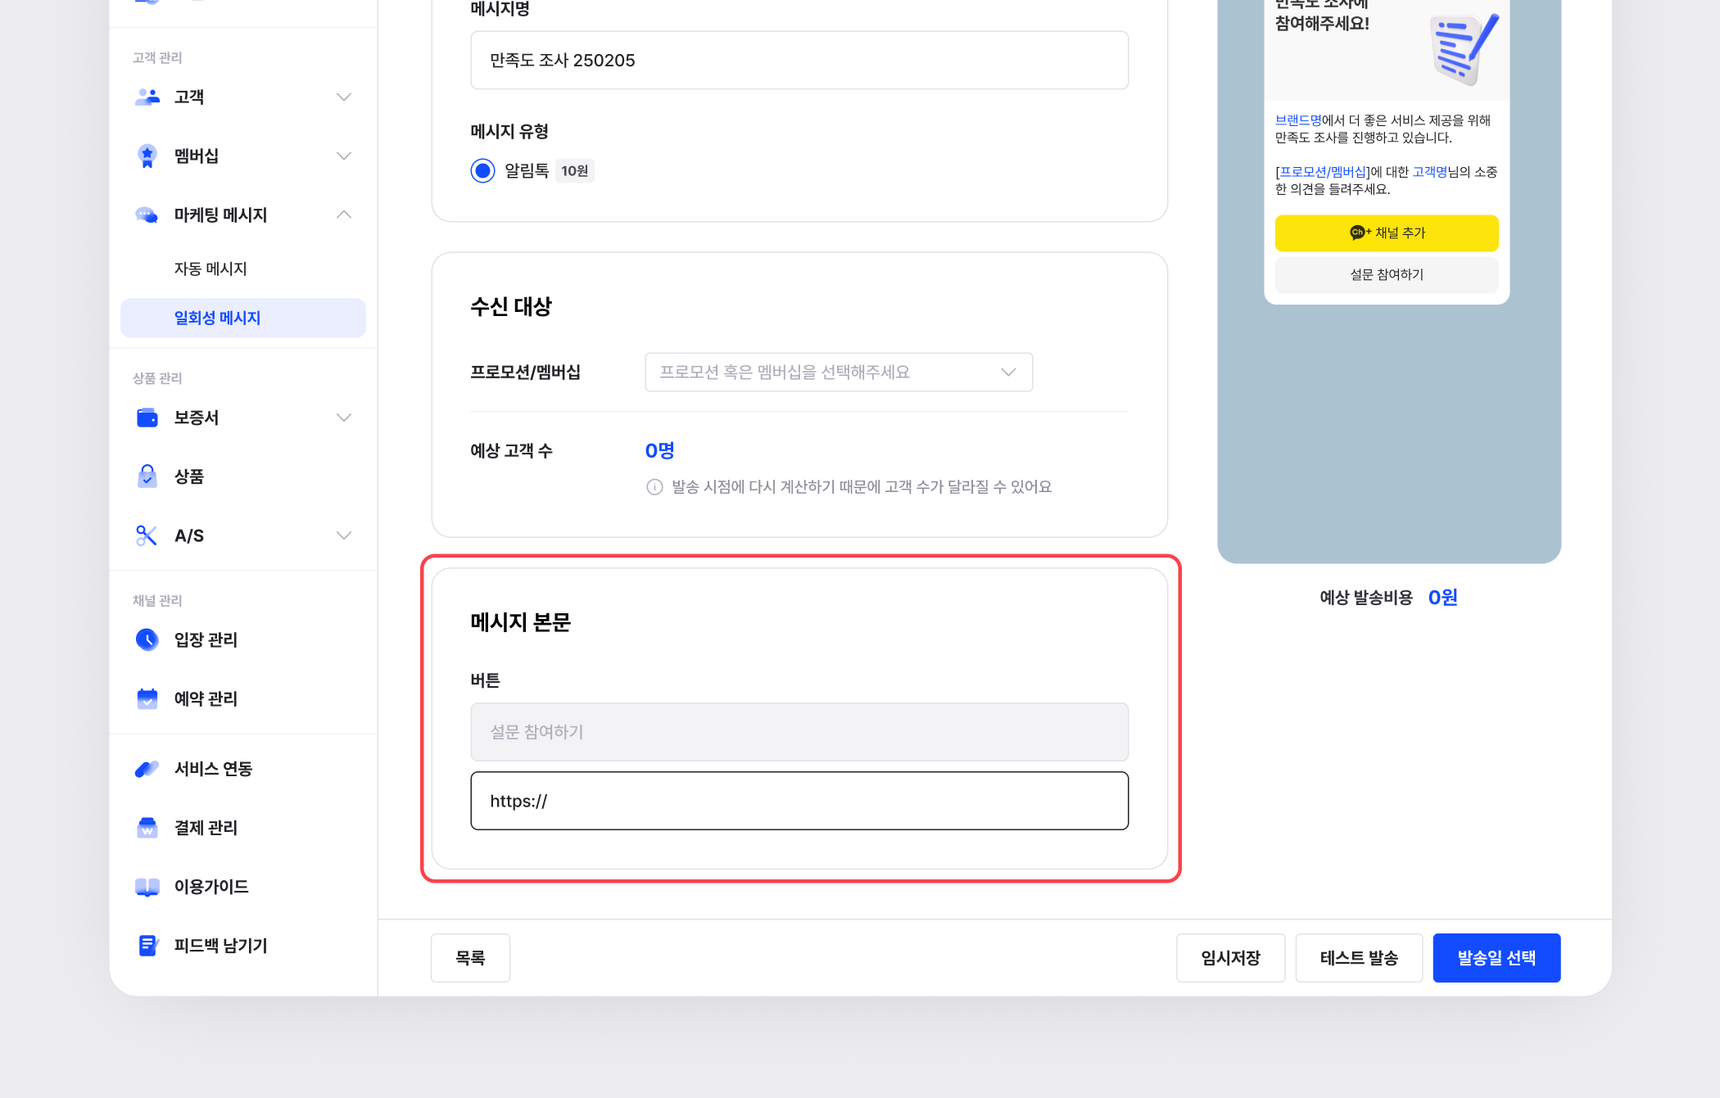The image size is (1720, 1098).
Task: Click the 고객 people icon in sidebar
Action: click(x=147, y=97)
